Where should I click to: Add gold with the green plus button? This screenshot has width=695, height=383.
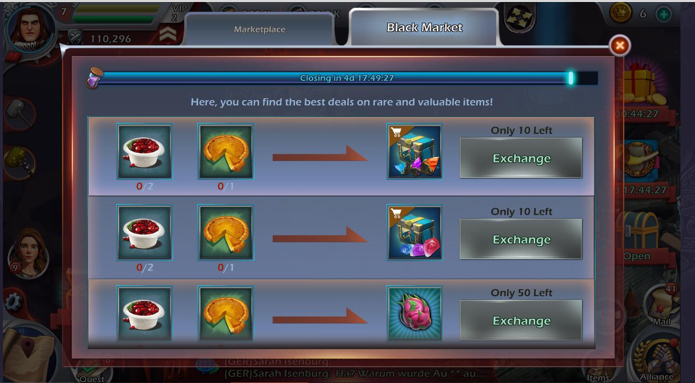pyautogui.click(x=664, y=14)
